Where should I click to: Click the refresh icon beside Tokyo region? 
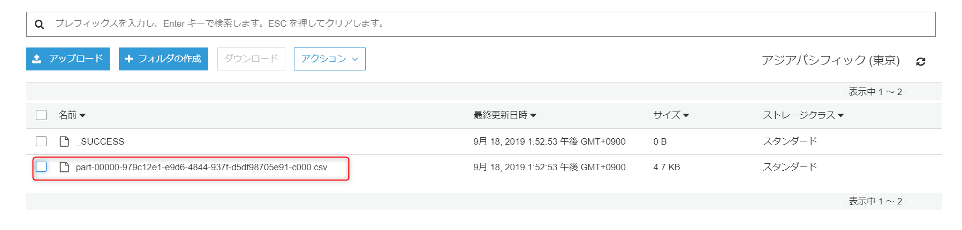[x=921, y=61]
